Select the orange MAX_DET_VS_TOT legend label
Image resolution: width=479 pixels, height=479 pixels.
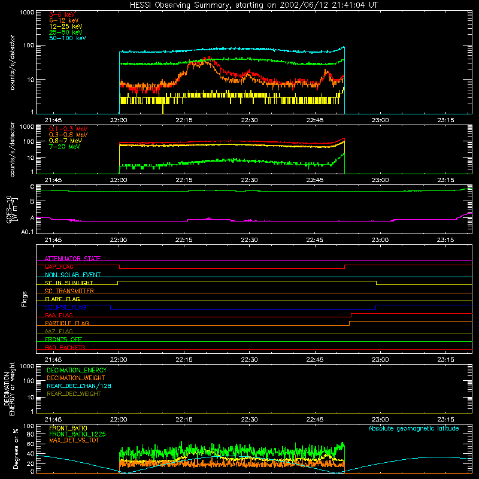click(x=74, y=440)
